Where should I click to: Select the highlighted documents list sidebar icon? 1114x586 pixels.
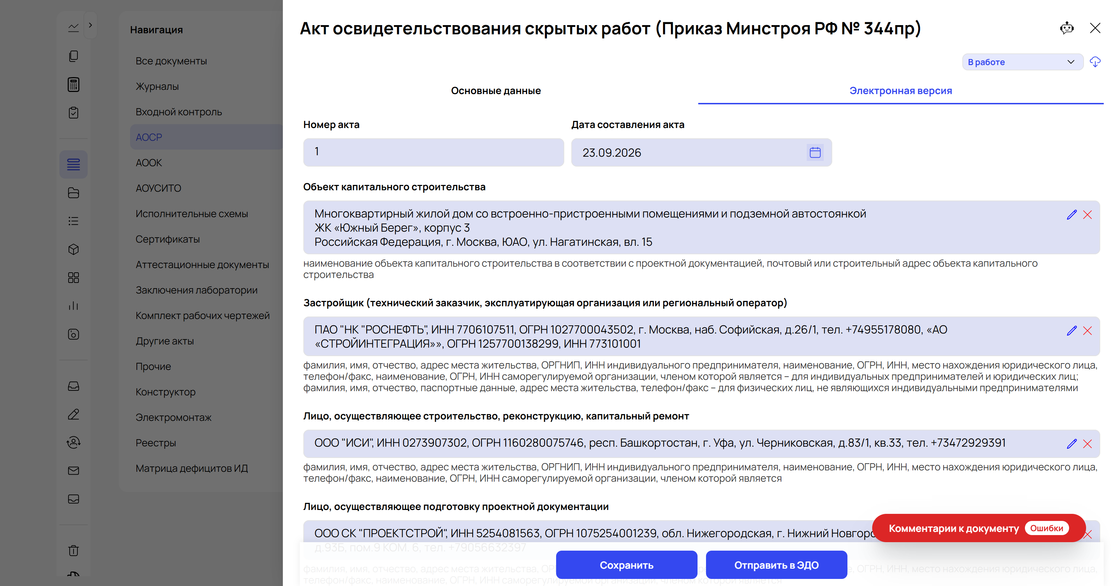pyautogui.click(x=74, y=164)
